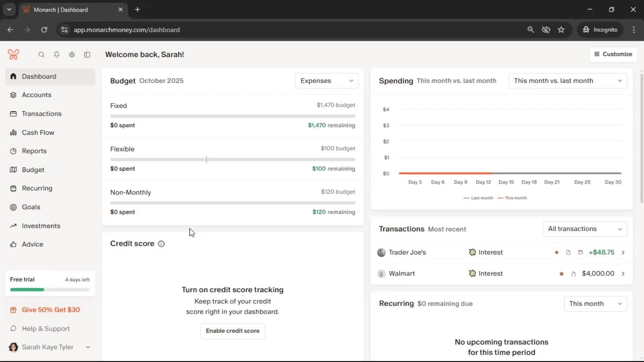
Task: Click the Give 50% Get $30 link
Action: pos(51,310)
